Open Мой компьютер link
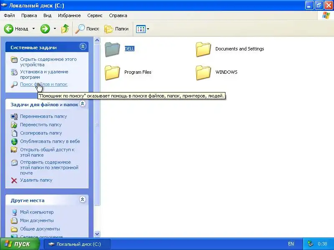This screenshot has width=334, height=250. tap(37, 212)
